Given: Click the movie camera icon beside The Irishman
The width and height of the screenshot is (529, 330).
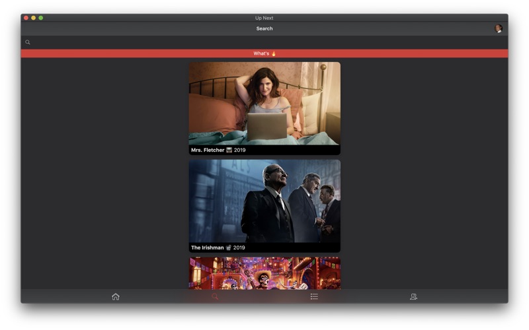Looking at the screenshot, I should point(228,248).
